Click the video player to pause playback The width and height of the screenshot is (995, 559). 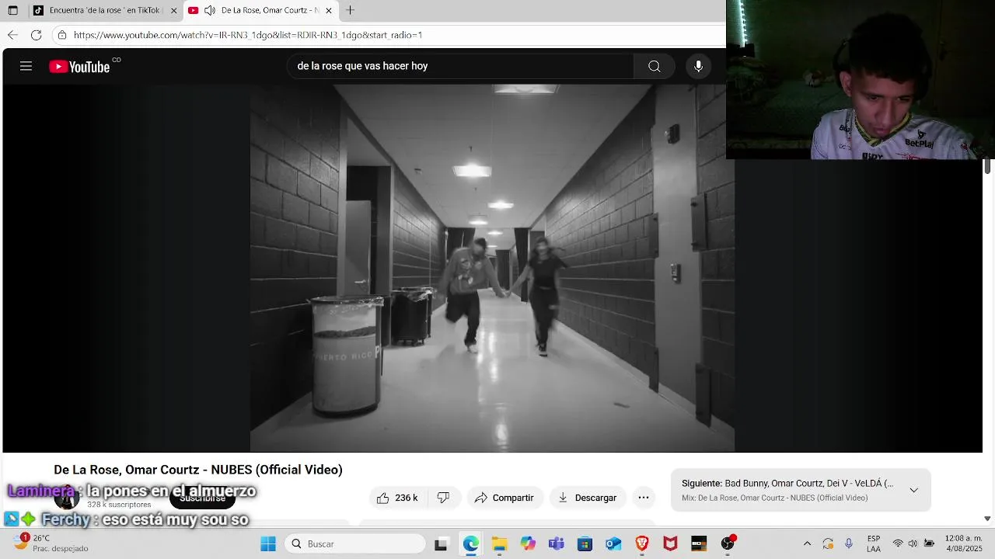point(492,268)
